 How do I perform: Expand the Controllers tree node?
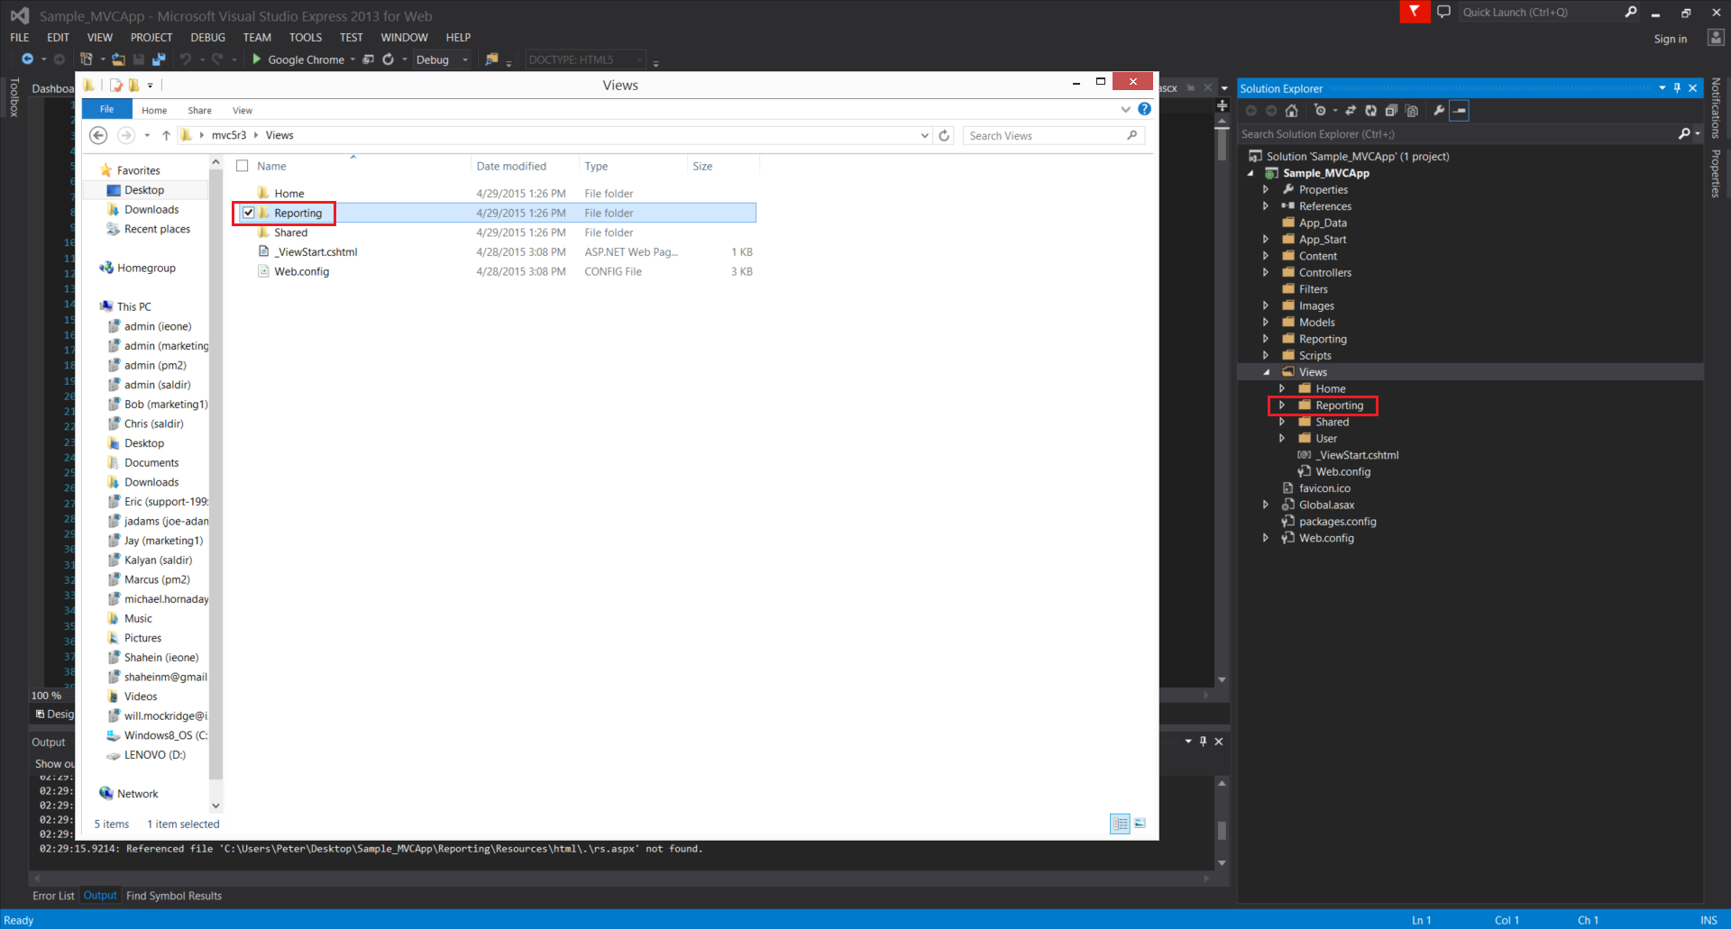point(1266,273)
